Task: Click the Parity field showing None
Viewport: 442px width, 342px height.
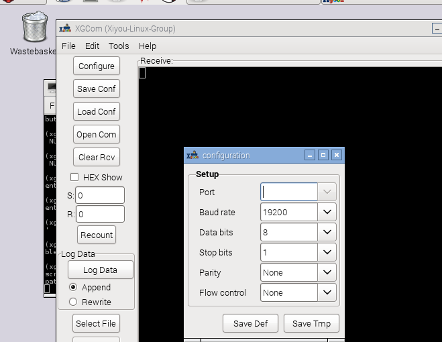Action: click(x=289, y=272)
